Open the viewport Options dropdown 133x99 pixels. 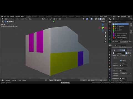[104, 22]
